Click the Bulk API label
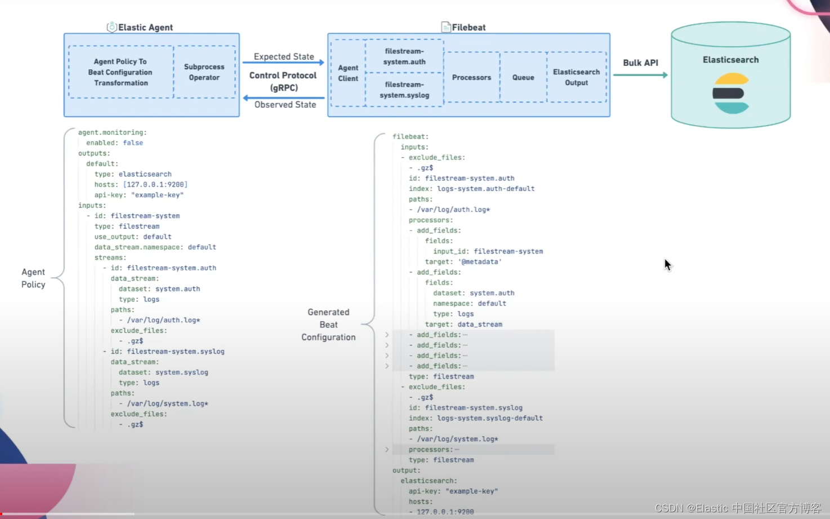The height and width of the screenshot is (519, 830). (640, 63)
